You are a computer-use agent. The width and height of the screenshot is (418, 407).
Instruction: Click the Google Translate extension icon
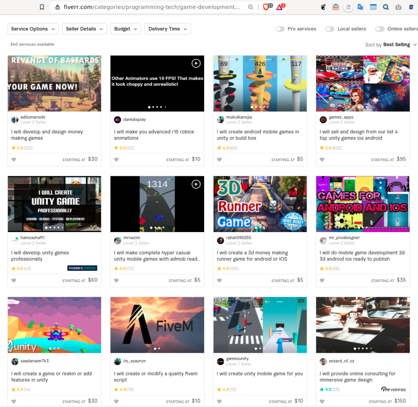pos(360,7)
